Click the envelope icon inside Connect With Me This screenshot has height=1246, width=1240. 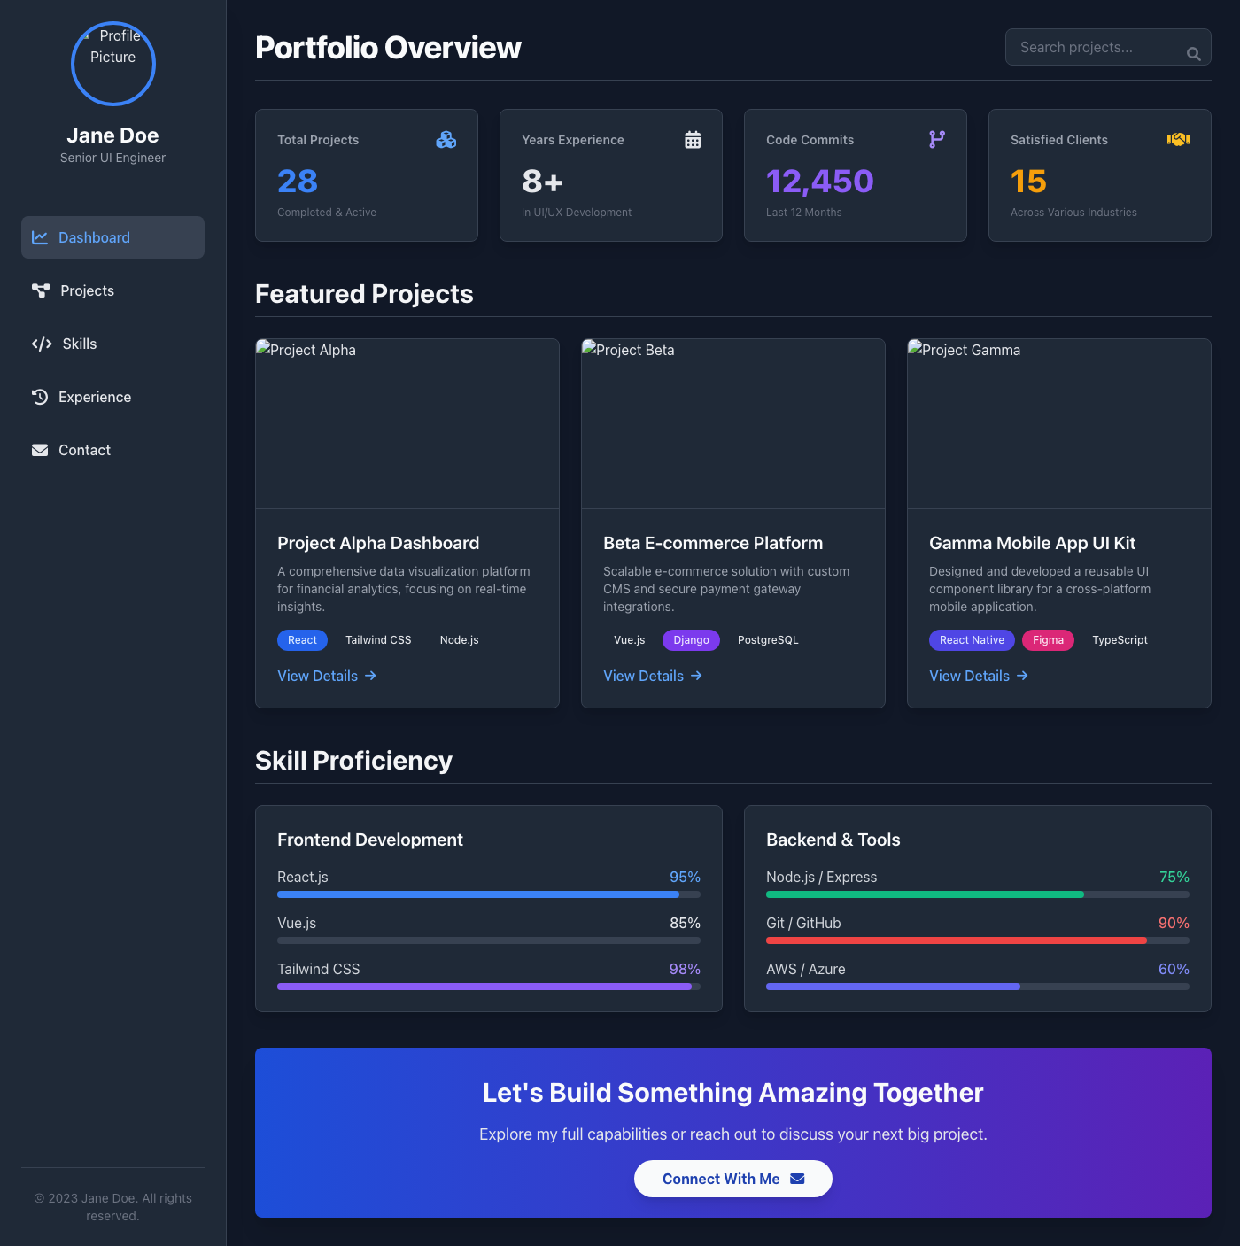796,1179
